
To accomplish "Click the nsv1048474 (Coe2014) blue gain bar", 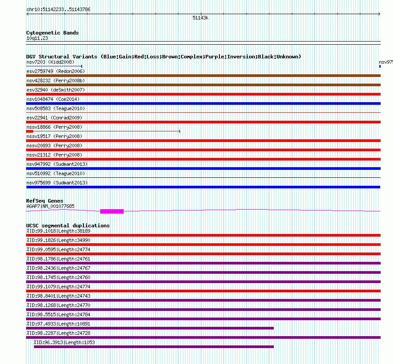I will [x=203, y=103].
